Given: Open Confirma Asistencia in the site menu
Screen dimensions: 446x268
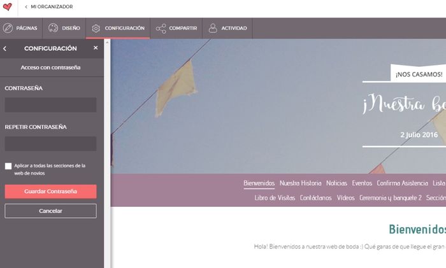Looking at the screenshot, I should tap(402, 183).
